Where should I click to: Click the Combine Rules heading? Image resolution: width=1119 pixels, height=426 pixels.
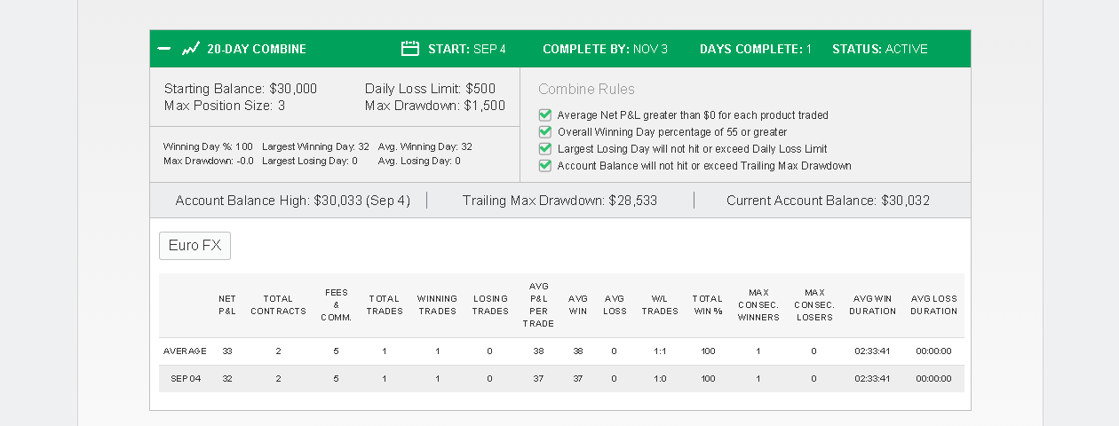[x=586, y=90]
